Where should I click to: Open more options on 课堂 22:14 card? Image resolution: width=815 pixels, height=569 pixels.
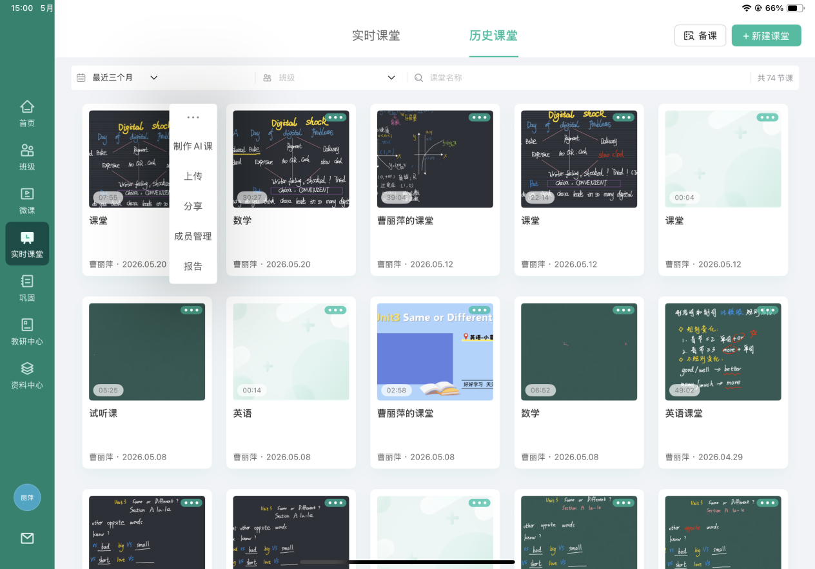click(x=624, y=117)
